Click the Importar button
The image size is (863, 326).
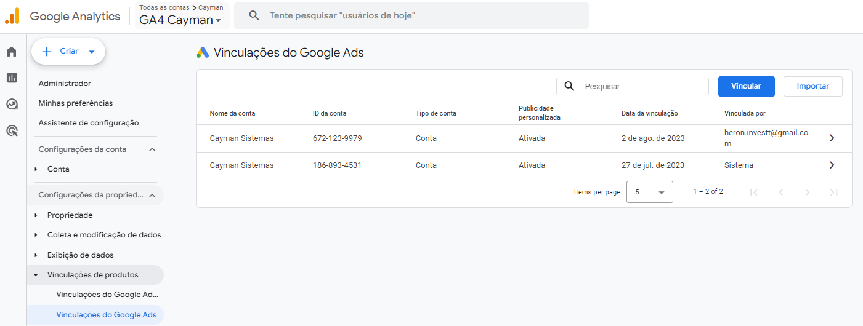pyautogui.click(x=813, y=86)
